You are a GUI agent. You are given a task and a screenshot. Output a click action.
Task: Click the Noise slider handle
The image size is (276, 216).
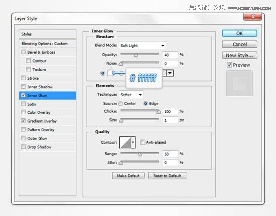pyautogui.click(x=121, y=64)
